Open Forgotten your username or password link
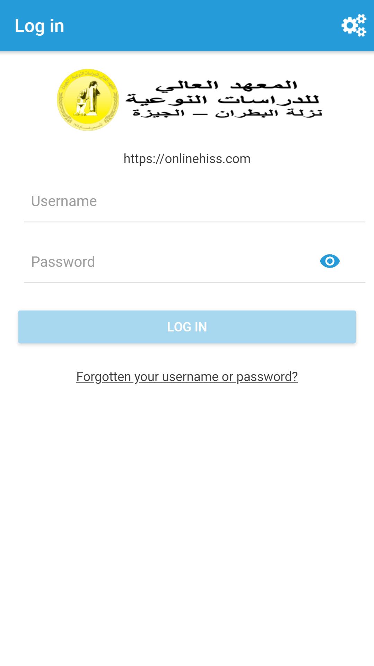 click(187, 377)
